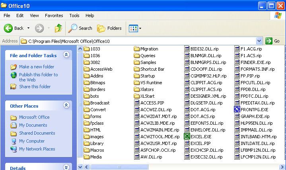Click the VS Runtime folder name
The width and height of the screenshot is (286, 170).
[151, 83]
